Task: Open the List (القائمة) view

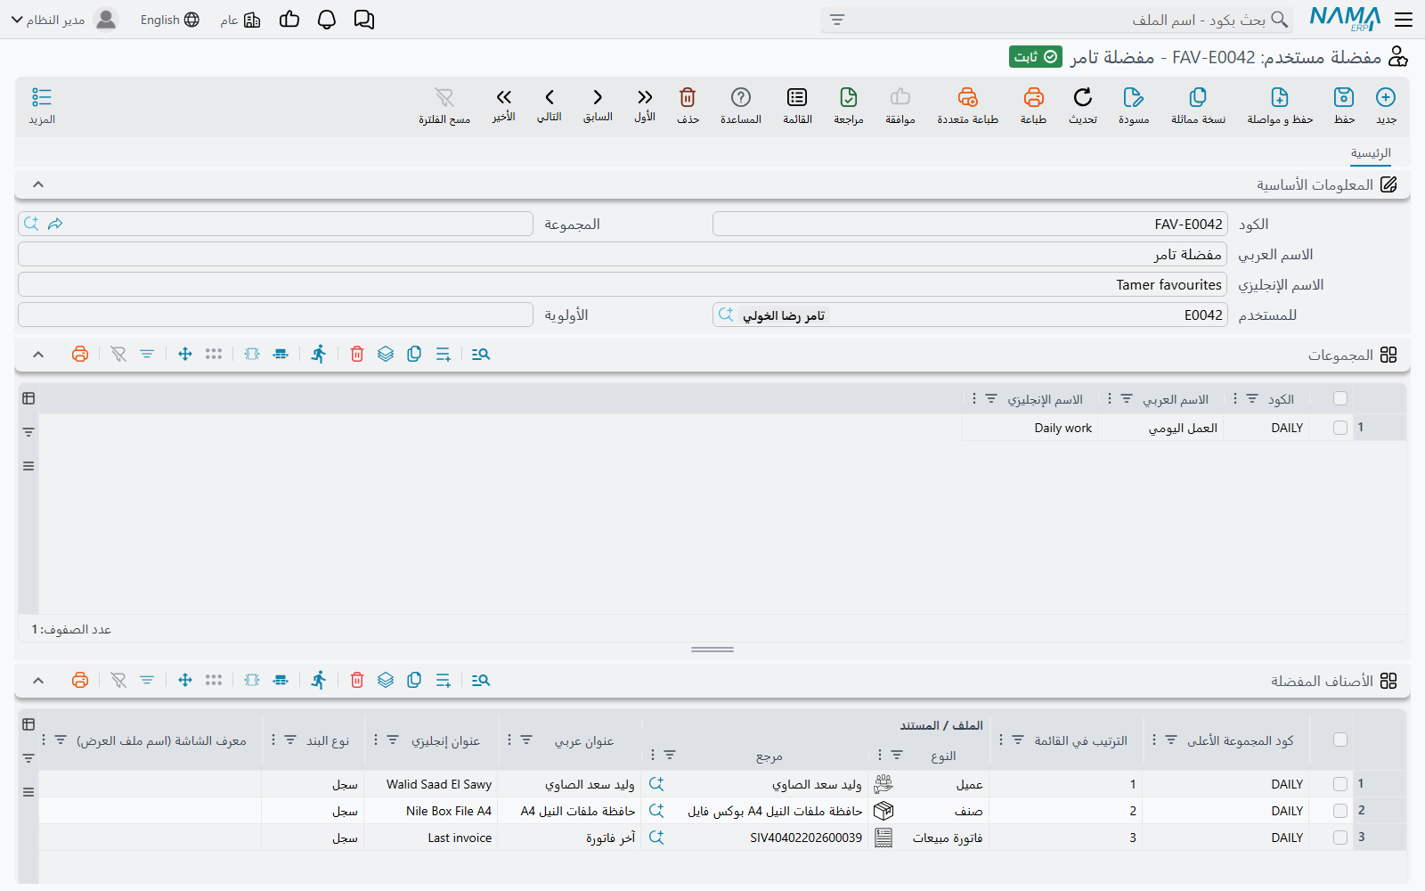Action: [797, 97]
